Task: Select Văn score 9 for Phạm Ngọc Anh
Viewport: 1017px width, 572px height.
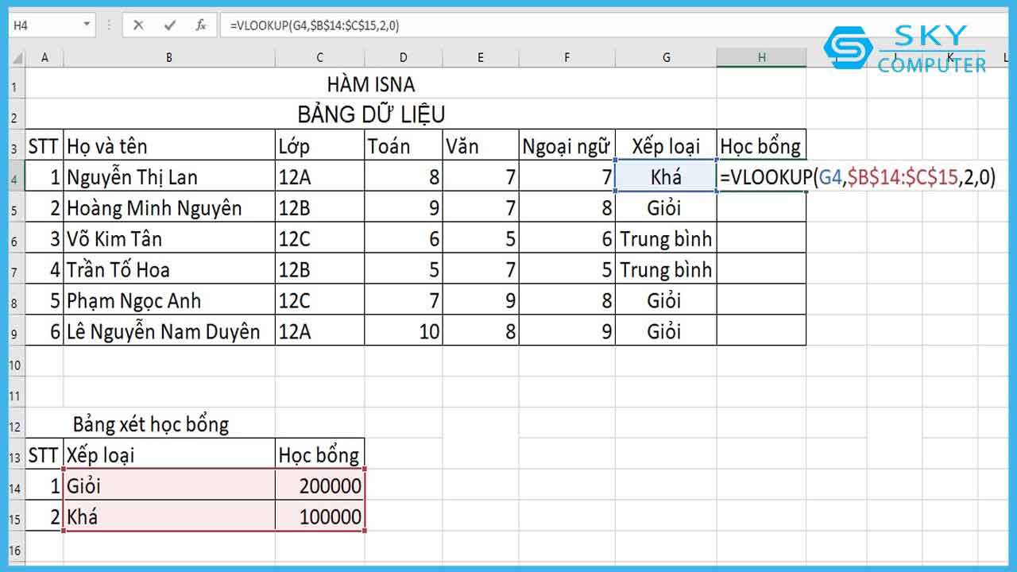Action: [x=481, y=300]
